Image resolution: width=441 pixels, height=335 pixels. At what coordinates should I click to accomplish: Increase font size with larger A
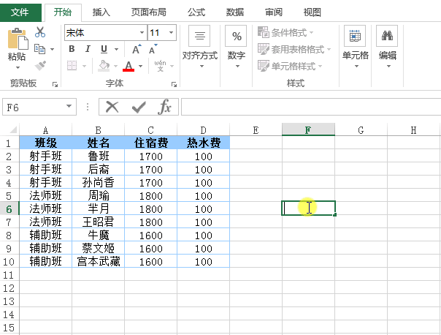tap(137, 49)
